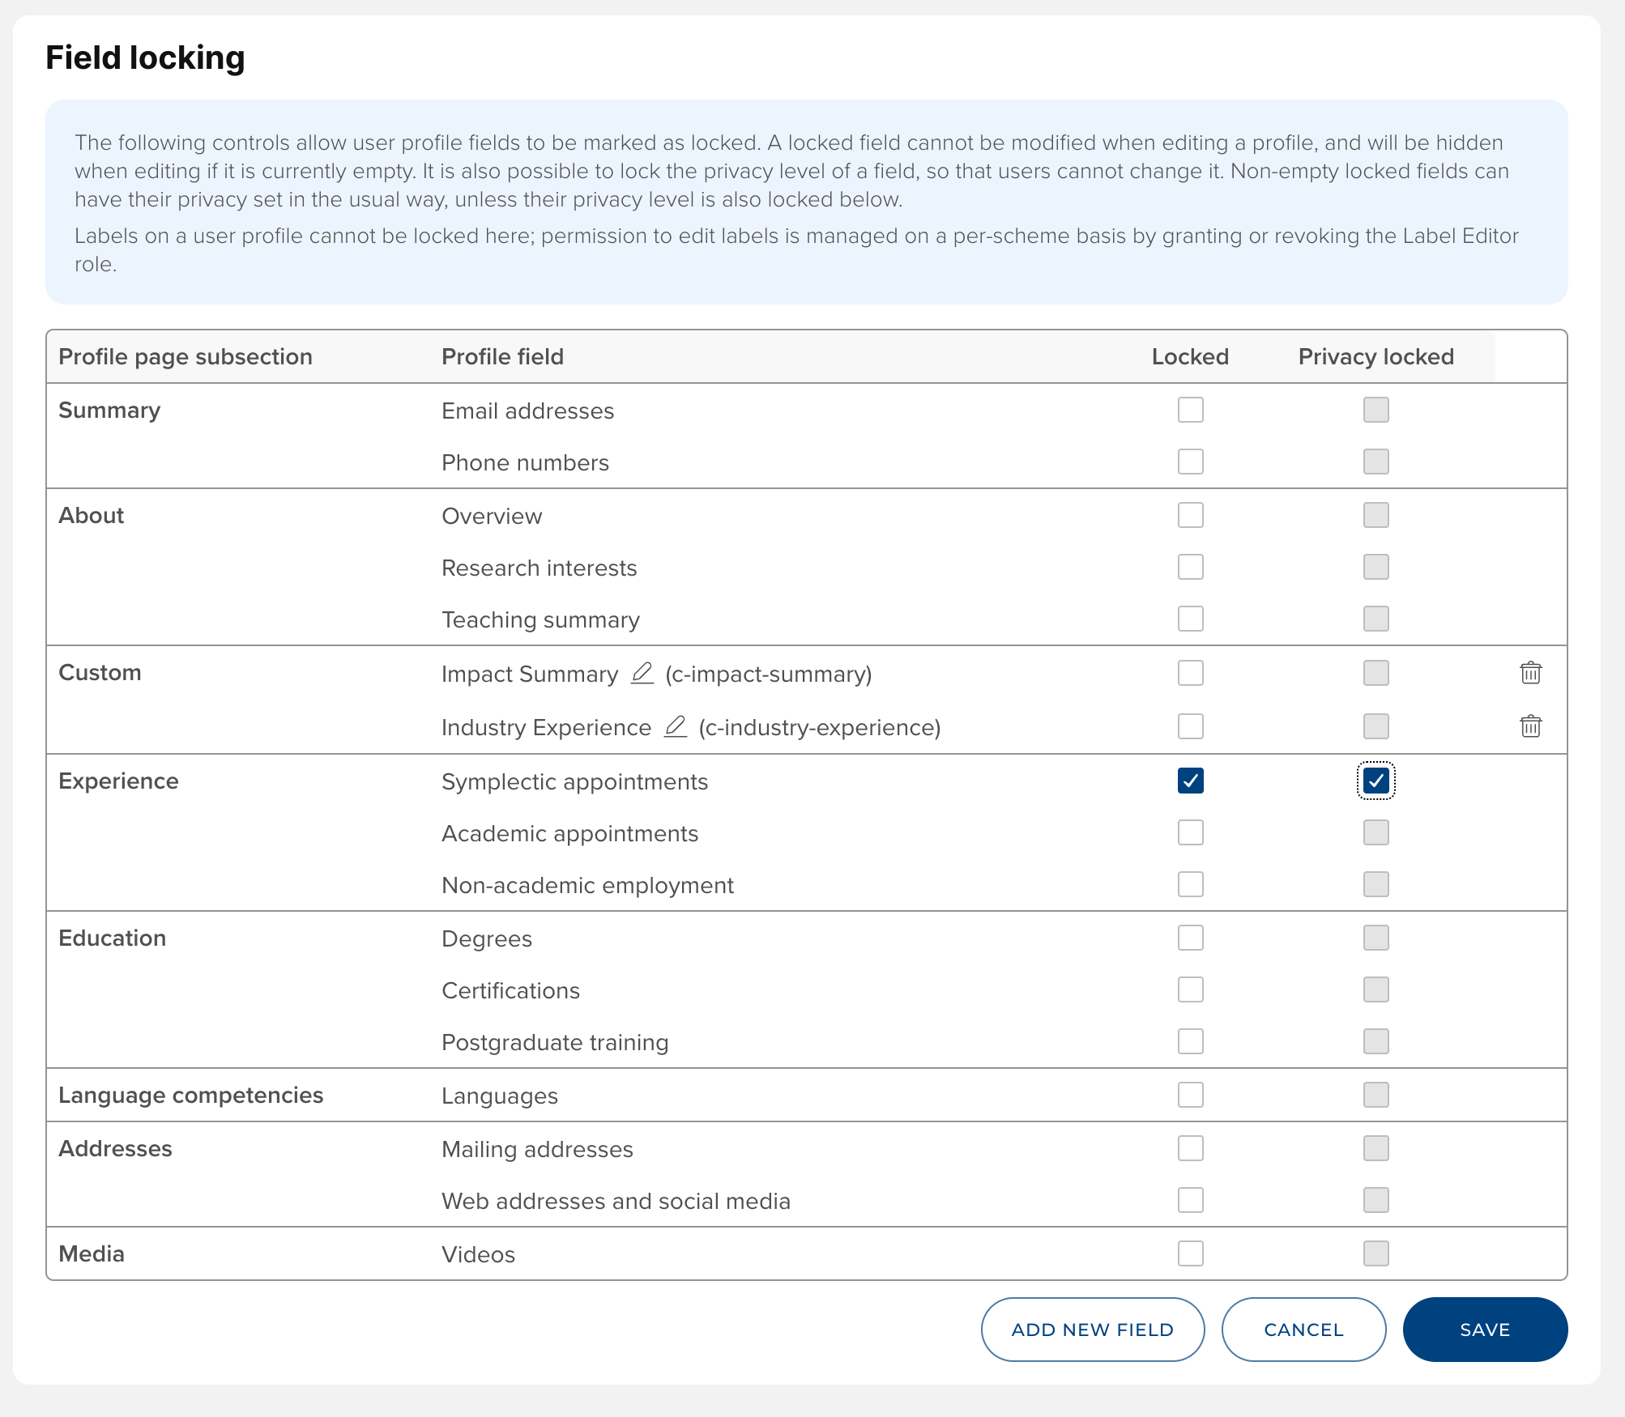Delete the Industry Experience custom field
Image resolution: width=1625 pixels, height=1417 pixels.
pos(1530,726)
